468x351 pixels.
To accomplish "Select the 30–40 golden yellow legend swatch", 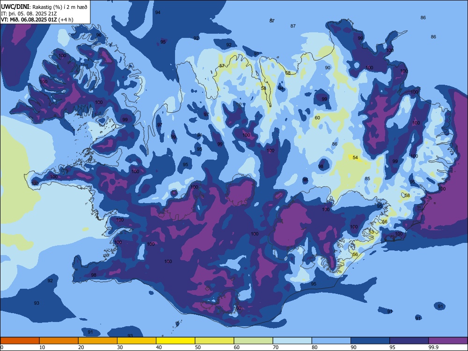I will click(137, 341).
